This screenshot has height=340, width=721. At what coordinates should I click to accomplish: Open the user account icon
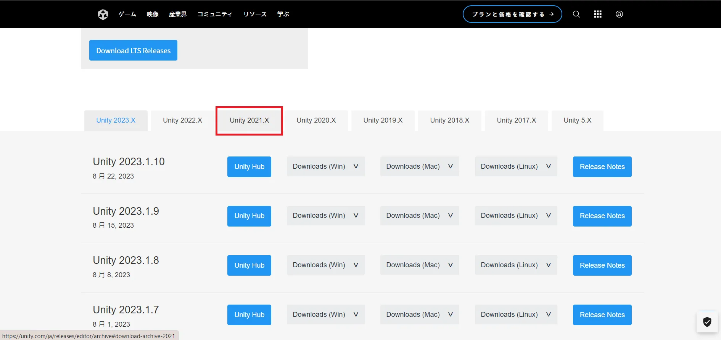(x=619, y=14)
